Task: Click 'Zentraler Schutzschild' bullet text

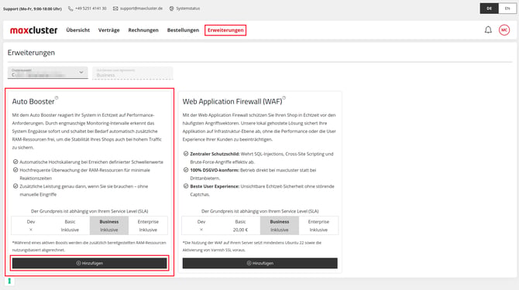Action: (x=262, y=158)
